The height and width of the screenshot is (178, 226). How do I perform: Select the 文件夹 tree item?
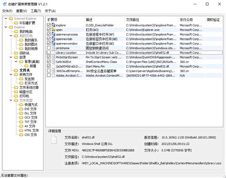(x=25, y=70)
